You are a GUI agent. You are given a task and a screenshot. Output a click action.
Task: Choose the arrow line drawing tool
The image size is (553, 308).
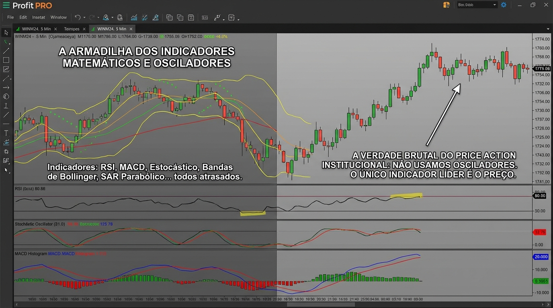point(6,87)
